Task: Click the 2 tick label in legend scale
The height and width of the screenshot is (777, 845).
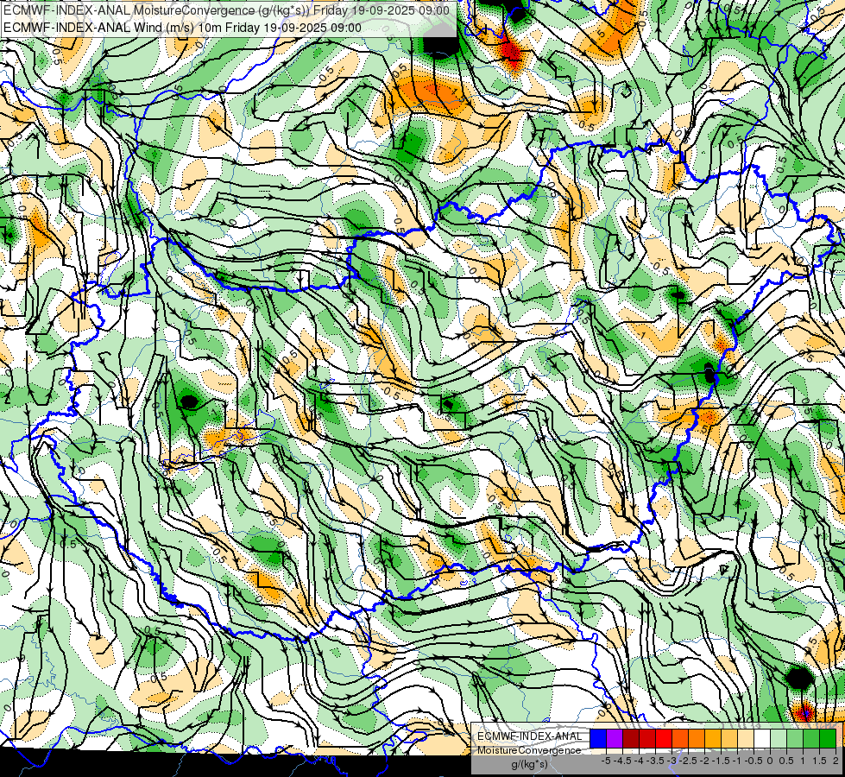Action: 836,761
